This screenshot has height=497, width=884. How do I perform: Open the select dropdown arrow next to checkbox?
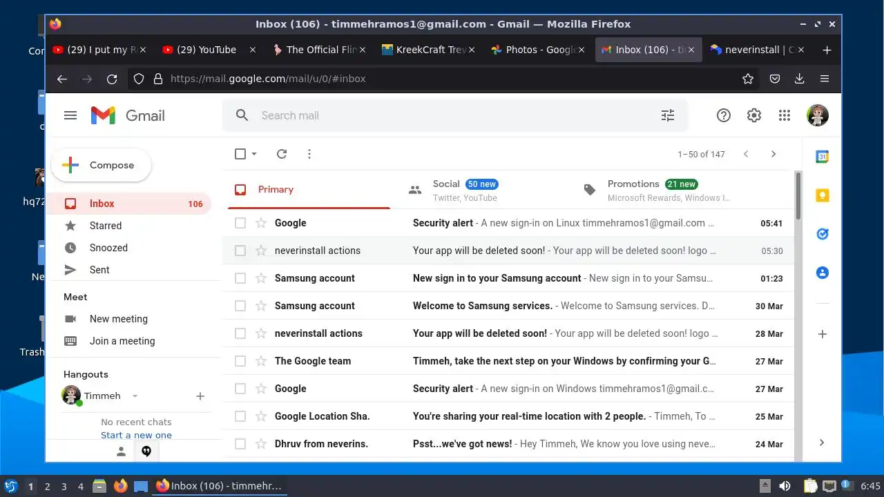pos(254,154)
